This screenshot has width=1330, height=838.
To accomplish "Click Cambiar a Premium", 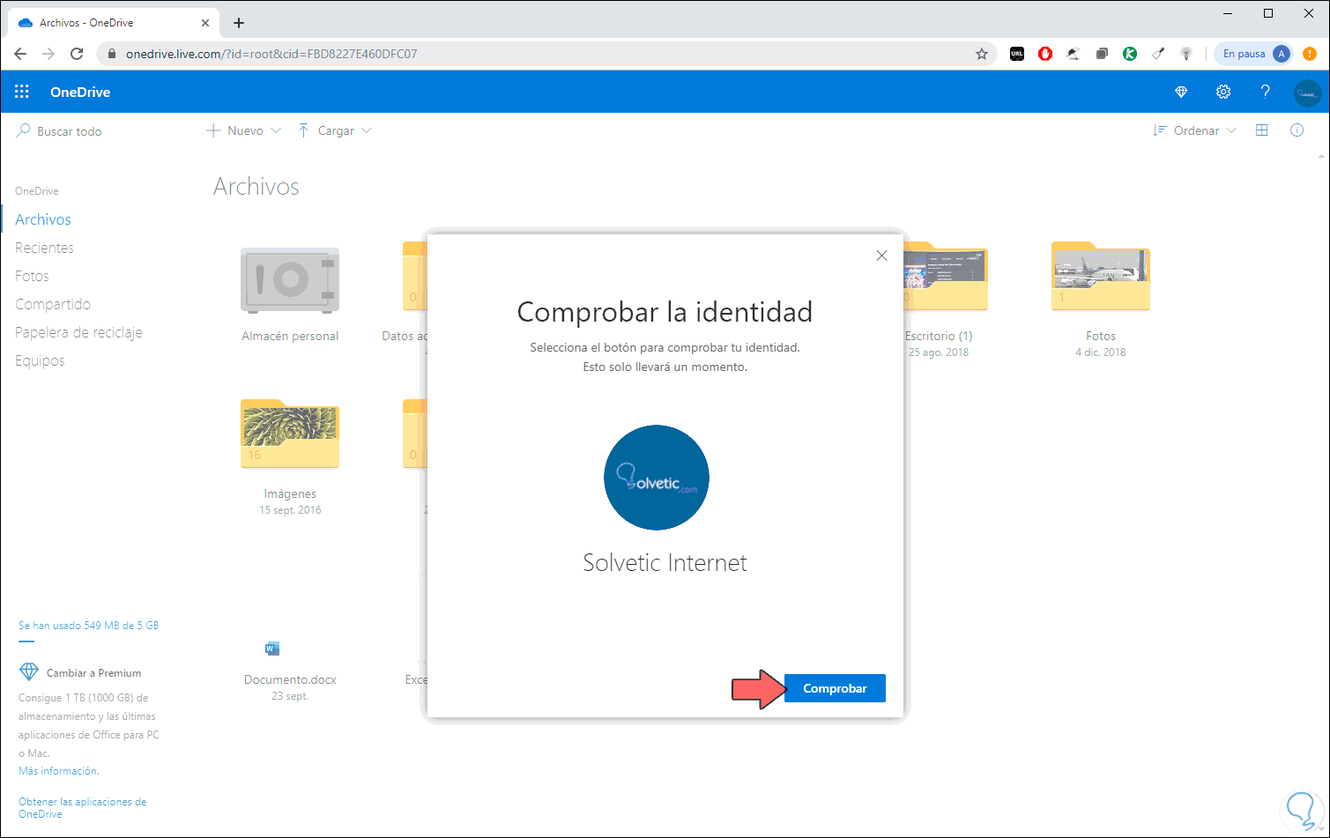I will click(93, 673).
